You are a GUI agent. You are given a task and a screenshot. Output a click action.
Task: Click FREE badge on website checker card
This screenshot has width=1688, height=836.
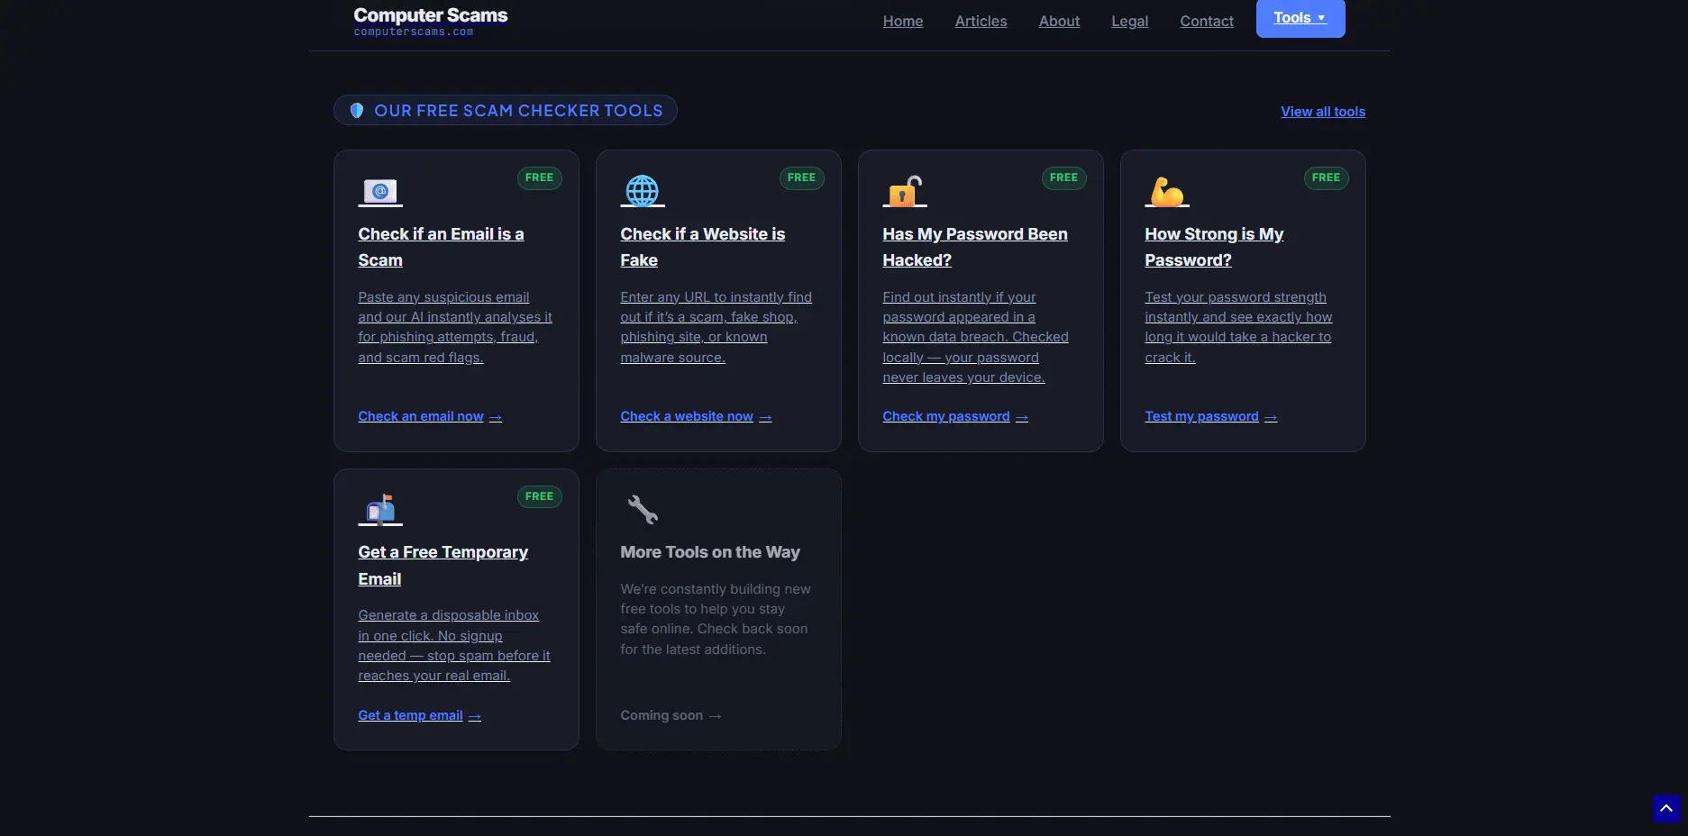tap(801, 177)
